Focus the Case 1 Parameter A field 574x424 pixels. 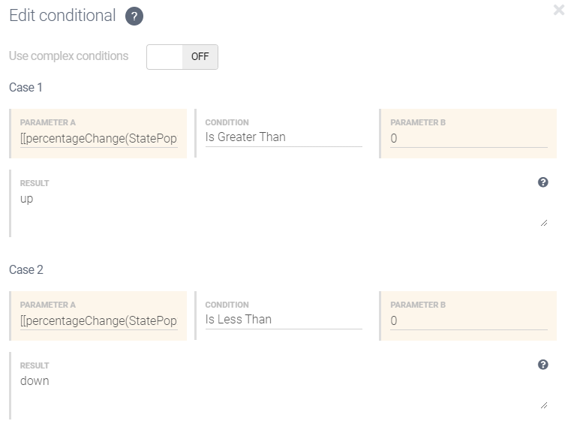coord(99,138)
